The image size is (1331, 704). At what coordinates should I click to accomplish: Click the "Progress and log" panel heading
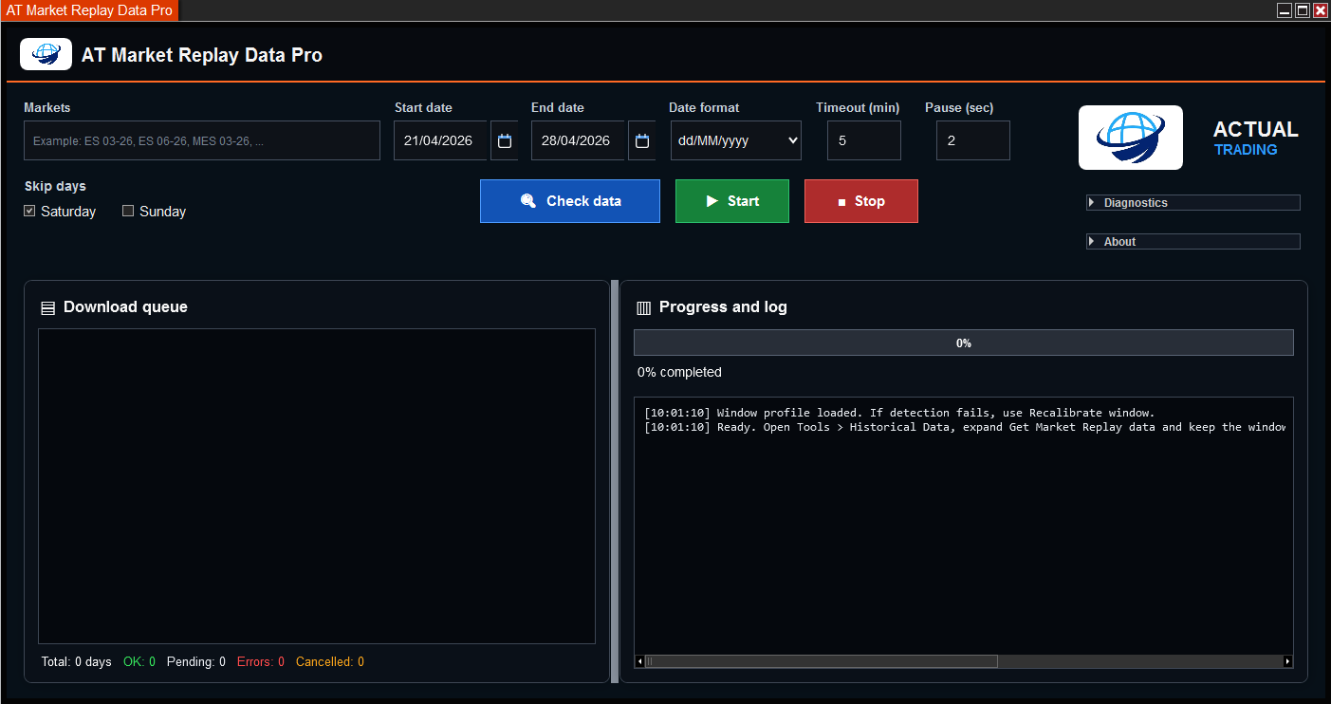pyautogui.click(x=723, y=307)
